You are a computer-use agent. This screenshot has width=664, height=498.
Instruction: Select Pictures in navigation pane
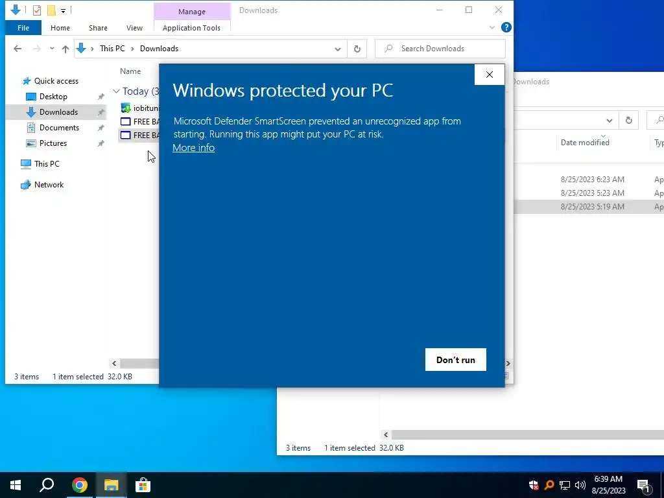(53, 143)
